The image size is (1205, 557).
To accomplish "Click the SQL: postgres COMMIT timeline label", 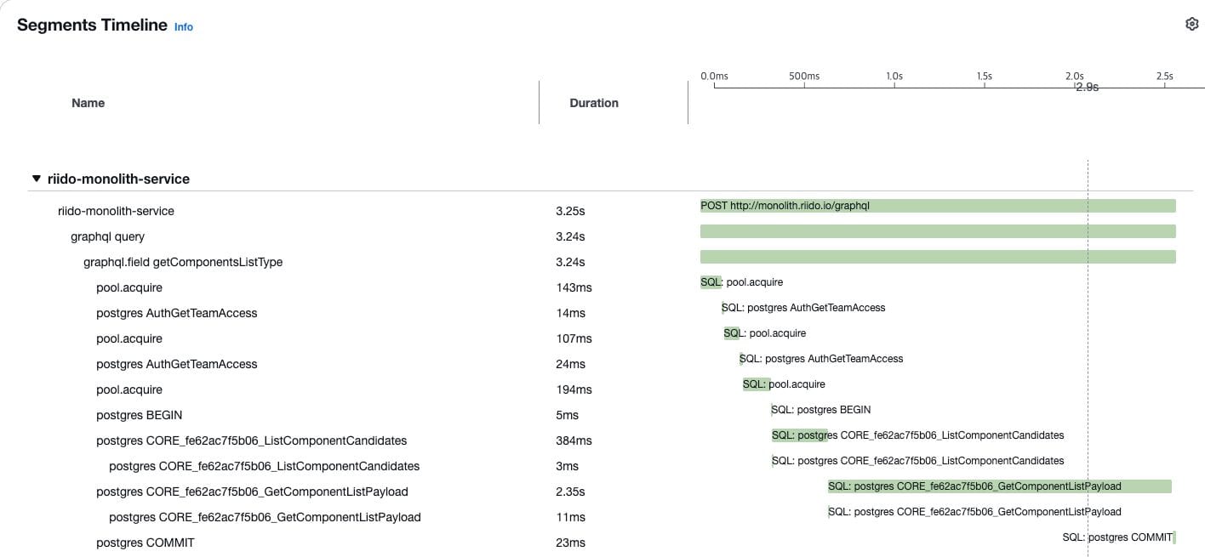I will [x=1117, y=537].
